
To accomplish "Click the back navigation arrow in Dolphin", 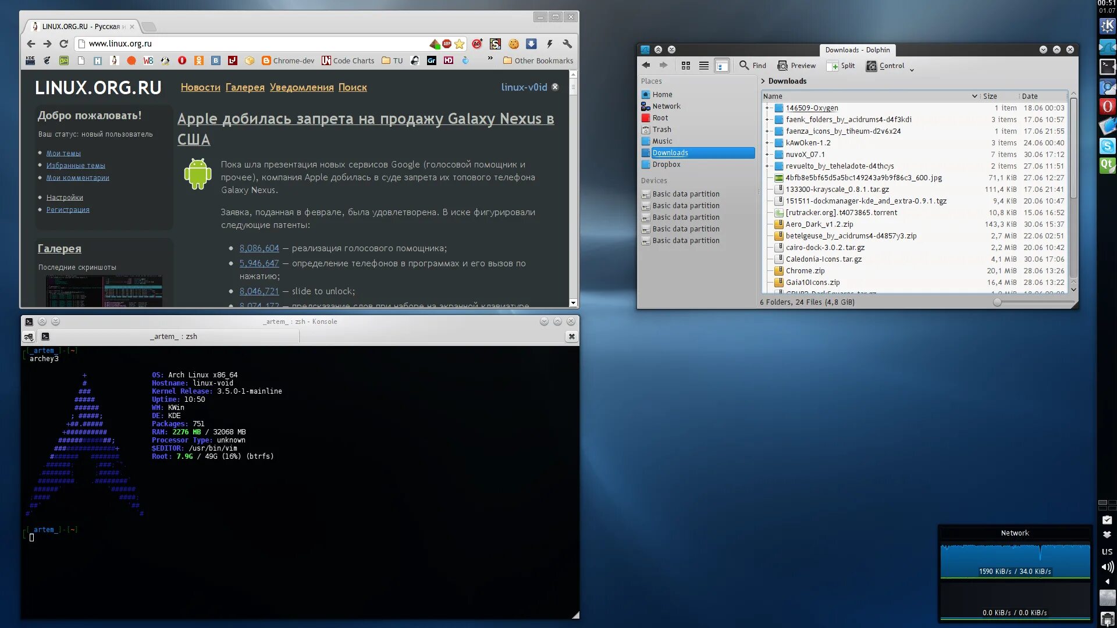I will tap(646, 65).
